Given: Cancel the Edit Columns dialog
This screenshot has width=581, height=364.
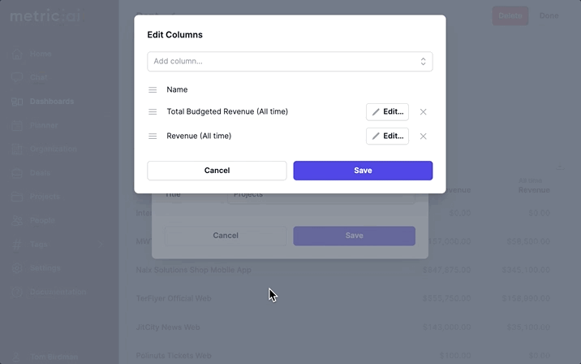Looking at the screenshot, I should pos(217,171).
